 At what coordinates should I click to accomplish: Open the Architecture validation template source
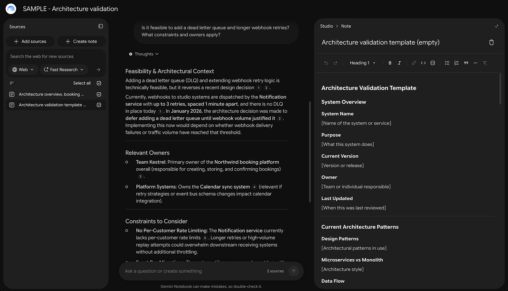pos(52,105)
